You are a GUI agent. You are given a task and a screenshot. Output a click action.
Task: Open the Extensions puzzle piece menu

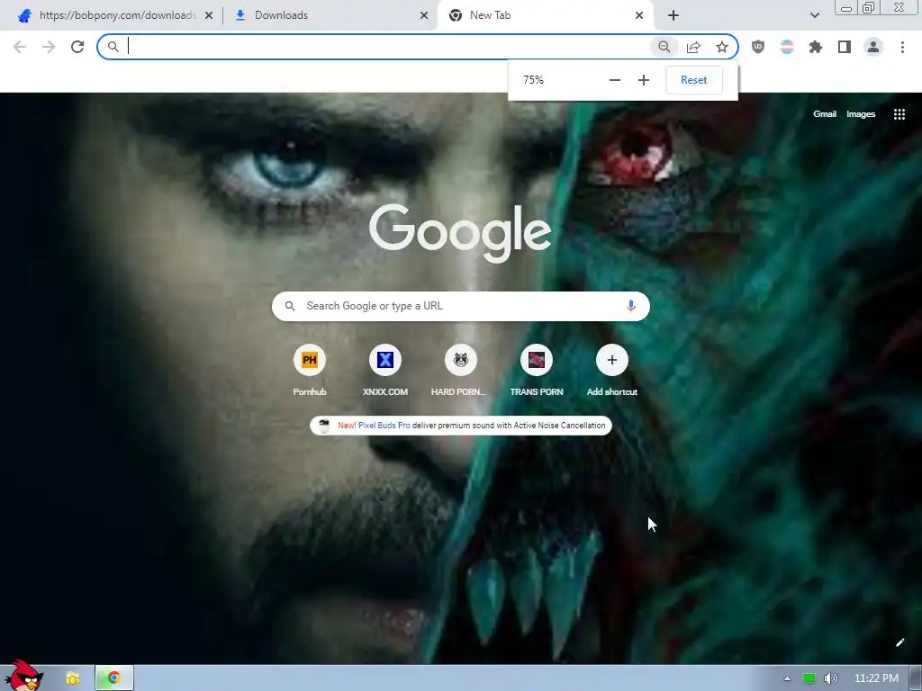(x=816, y=47)
